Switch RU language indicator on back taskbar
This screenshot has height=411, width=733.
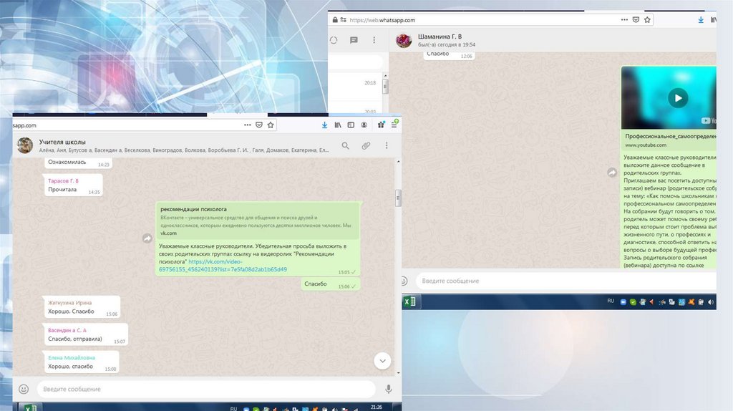tap(611, 301)
